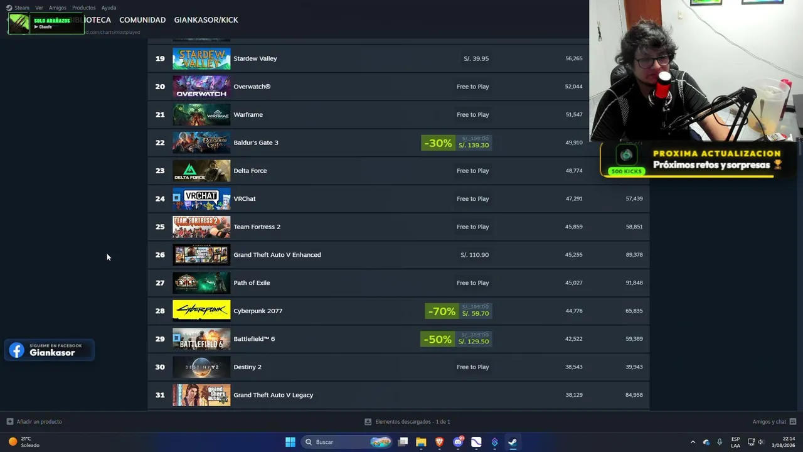Select the Team Fortress 2 title text
Viewport: 803px width, 452px height.
[x=257, y=227]
